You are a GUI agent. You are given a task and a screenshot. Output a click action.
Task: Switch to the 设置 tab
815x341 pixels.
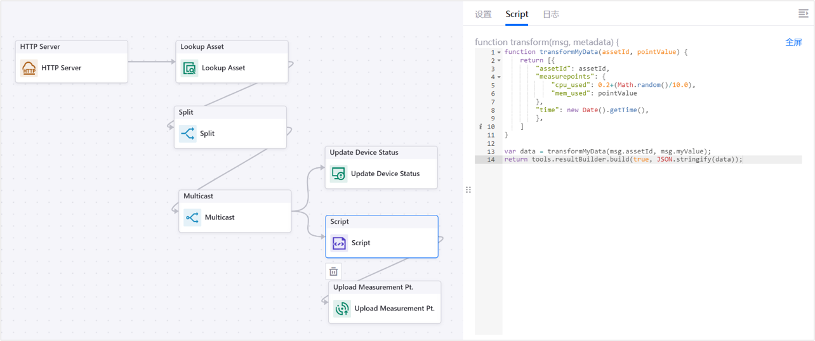(x=483, y=14)
